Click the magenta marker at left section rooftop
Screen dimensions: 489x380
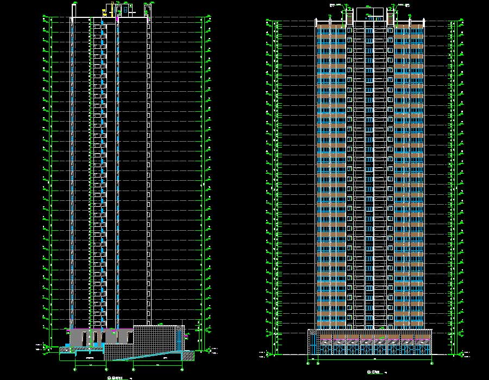pyautogui.click(x=117, y=19)
